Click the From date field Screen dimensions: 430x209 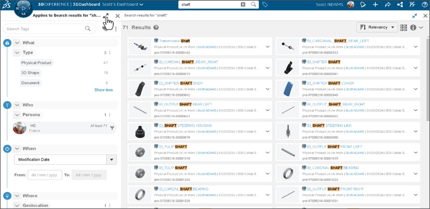pos(45,175)
